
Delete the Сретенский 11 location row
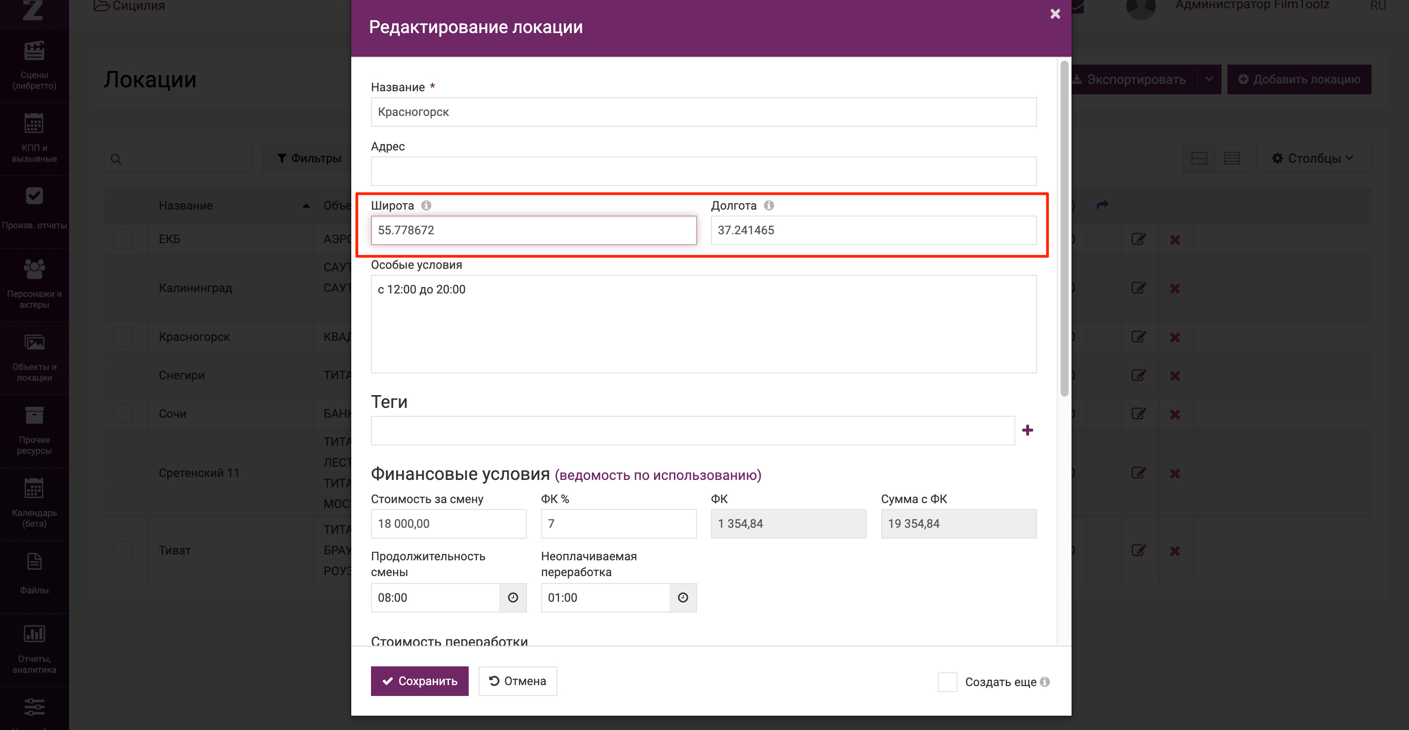pos(1175,474)
